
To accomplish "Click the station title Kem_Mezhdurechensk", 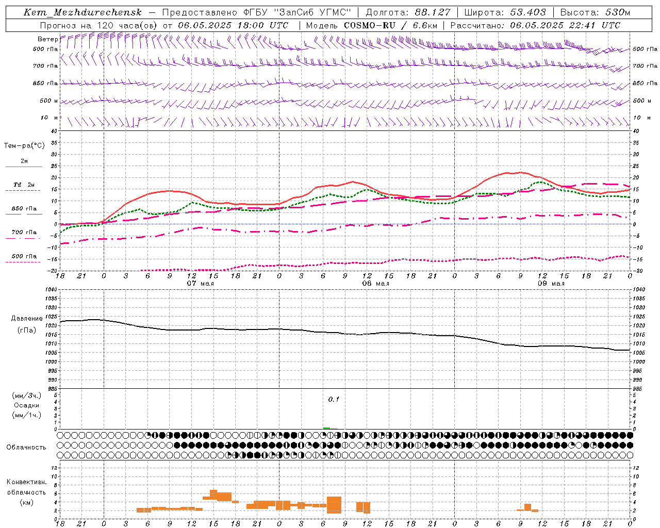I will [x=82, y=13].
